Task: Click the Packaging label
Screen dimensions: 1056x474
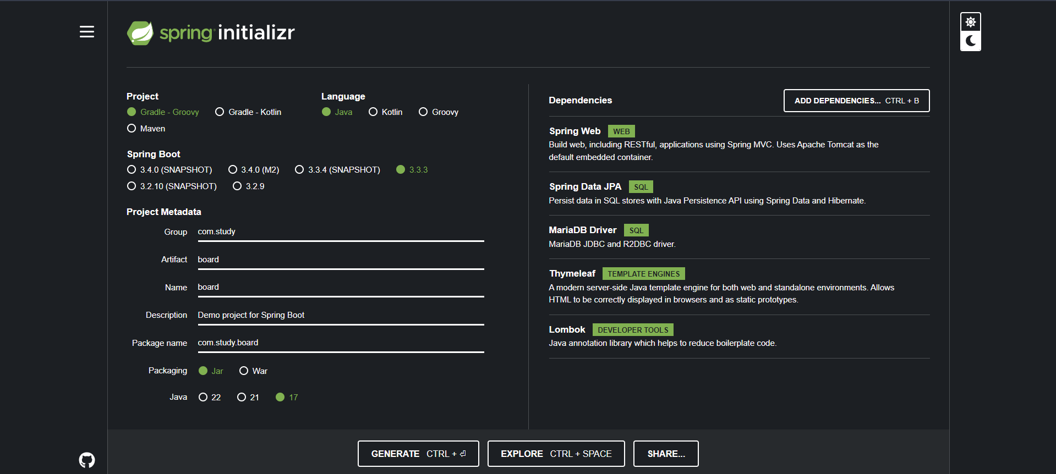Action: pos(168,371)
